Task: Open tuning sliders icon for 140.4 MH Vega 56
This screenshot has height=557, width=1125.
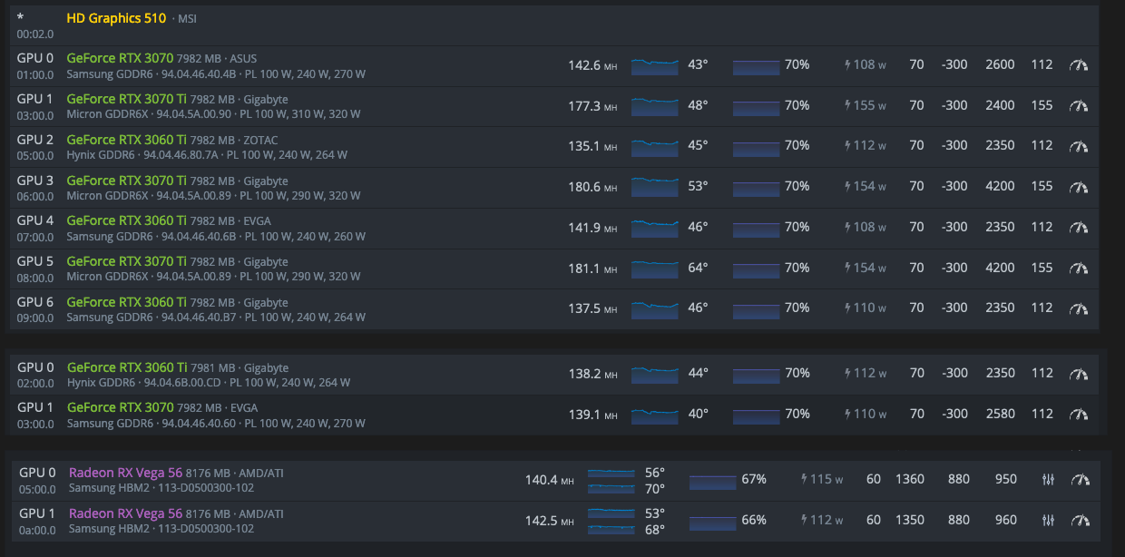Action: pyautogui.click(x=1049, y=480)
